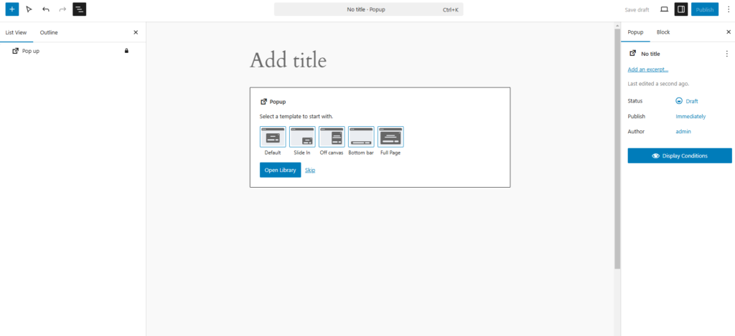
Task: Close the List View panel
Action: coord(136,32)
